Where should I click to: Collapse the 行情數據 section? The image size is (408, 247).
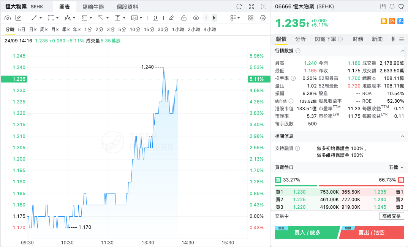tap(402, 51)
